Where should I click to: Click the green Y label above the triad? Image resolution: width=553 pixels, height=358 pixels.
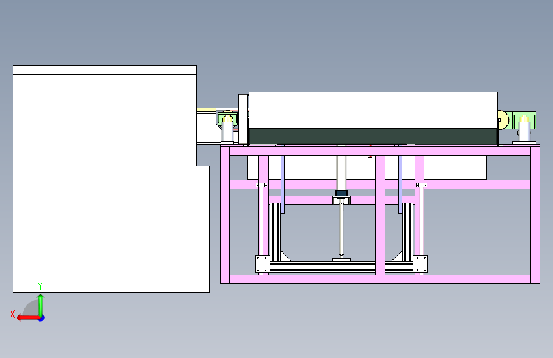pyautogui.click(x=40, y=286)
